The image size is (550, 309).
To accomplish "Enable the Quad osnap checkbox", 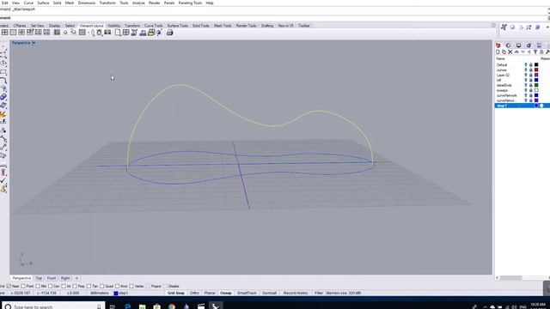I will (101, 286).
